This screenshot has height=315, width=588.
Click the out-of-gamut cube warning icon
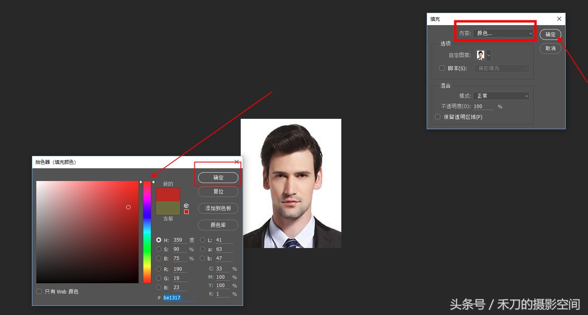(x=186, y=206)
